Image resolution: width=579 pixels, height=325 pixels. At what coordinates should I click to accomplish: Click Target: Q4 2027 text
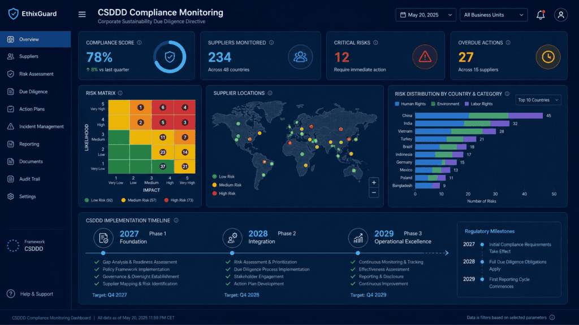(109, 295)
